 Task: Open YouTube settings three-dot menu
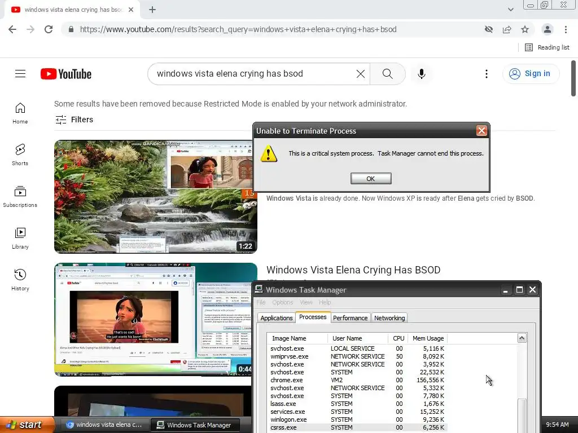coord(487,74)
